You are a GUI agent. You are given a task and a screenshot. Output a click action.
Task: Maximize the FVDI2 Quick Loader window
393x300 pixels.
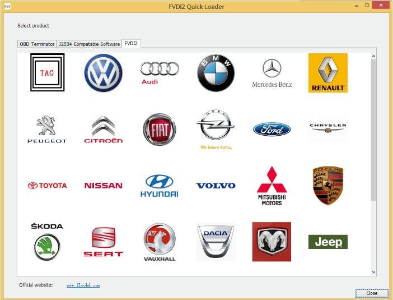point(367,5)
